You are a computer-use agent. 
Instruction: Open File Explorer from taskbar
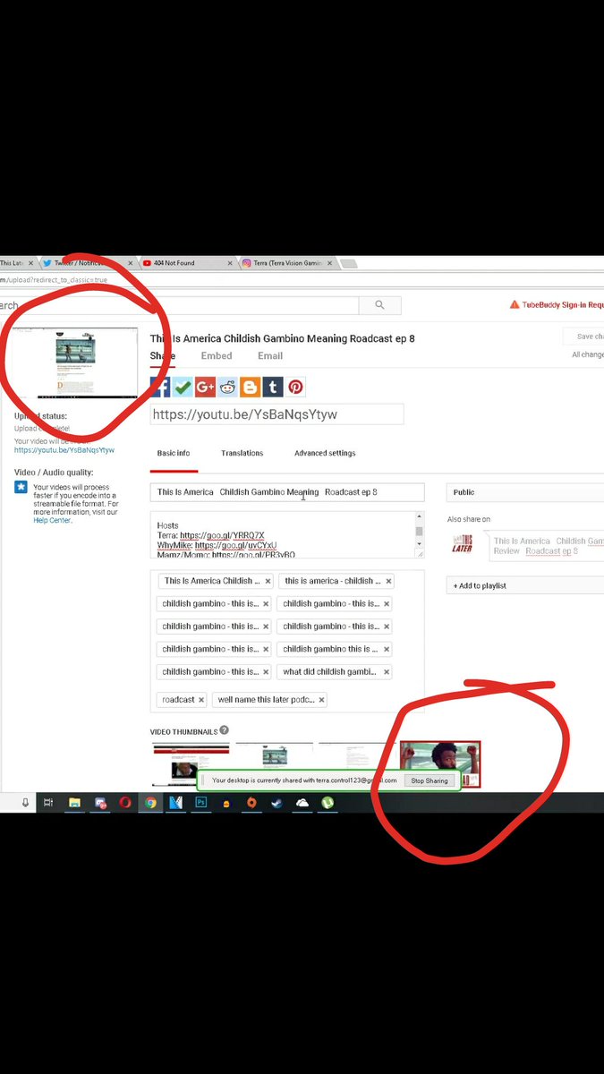click(x=75, y=803)
